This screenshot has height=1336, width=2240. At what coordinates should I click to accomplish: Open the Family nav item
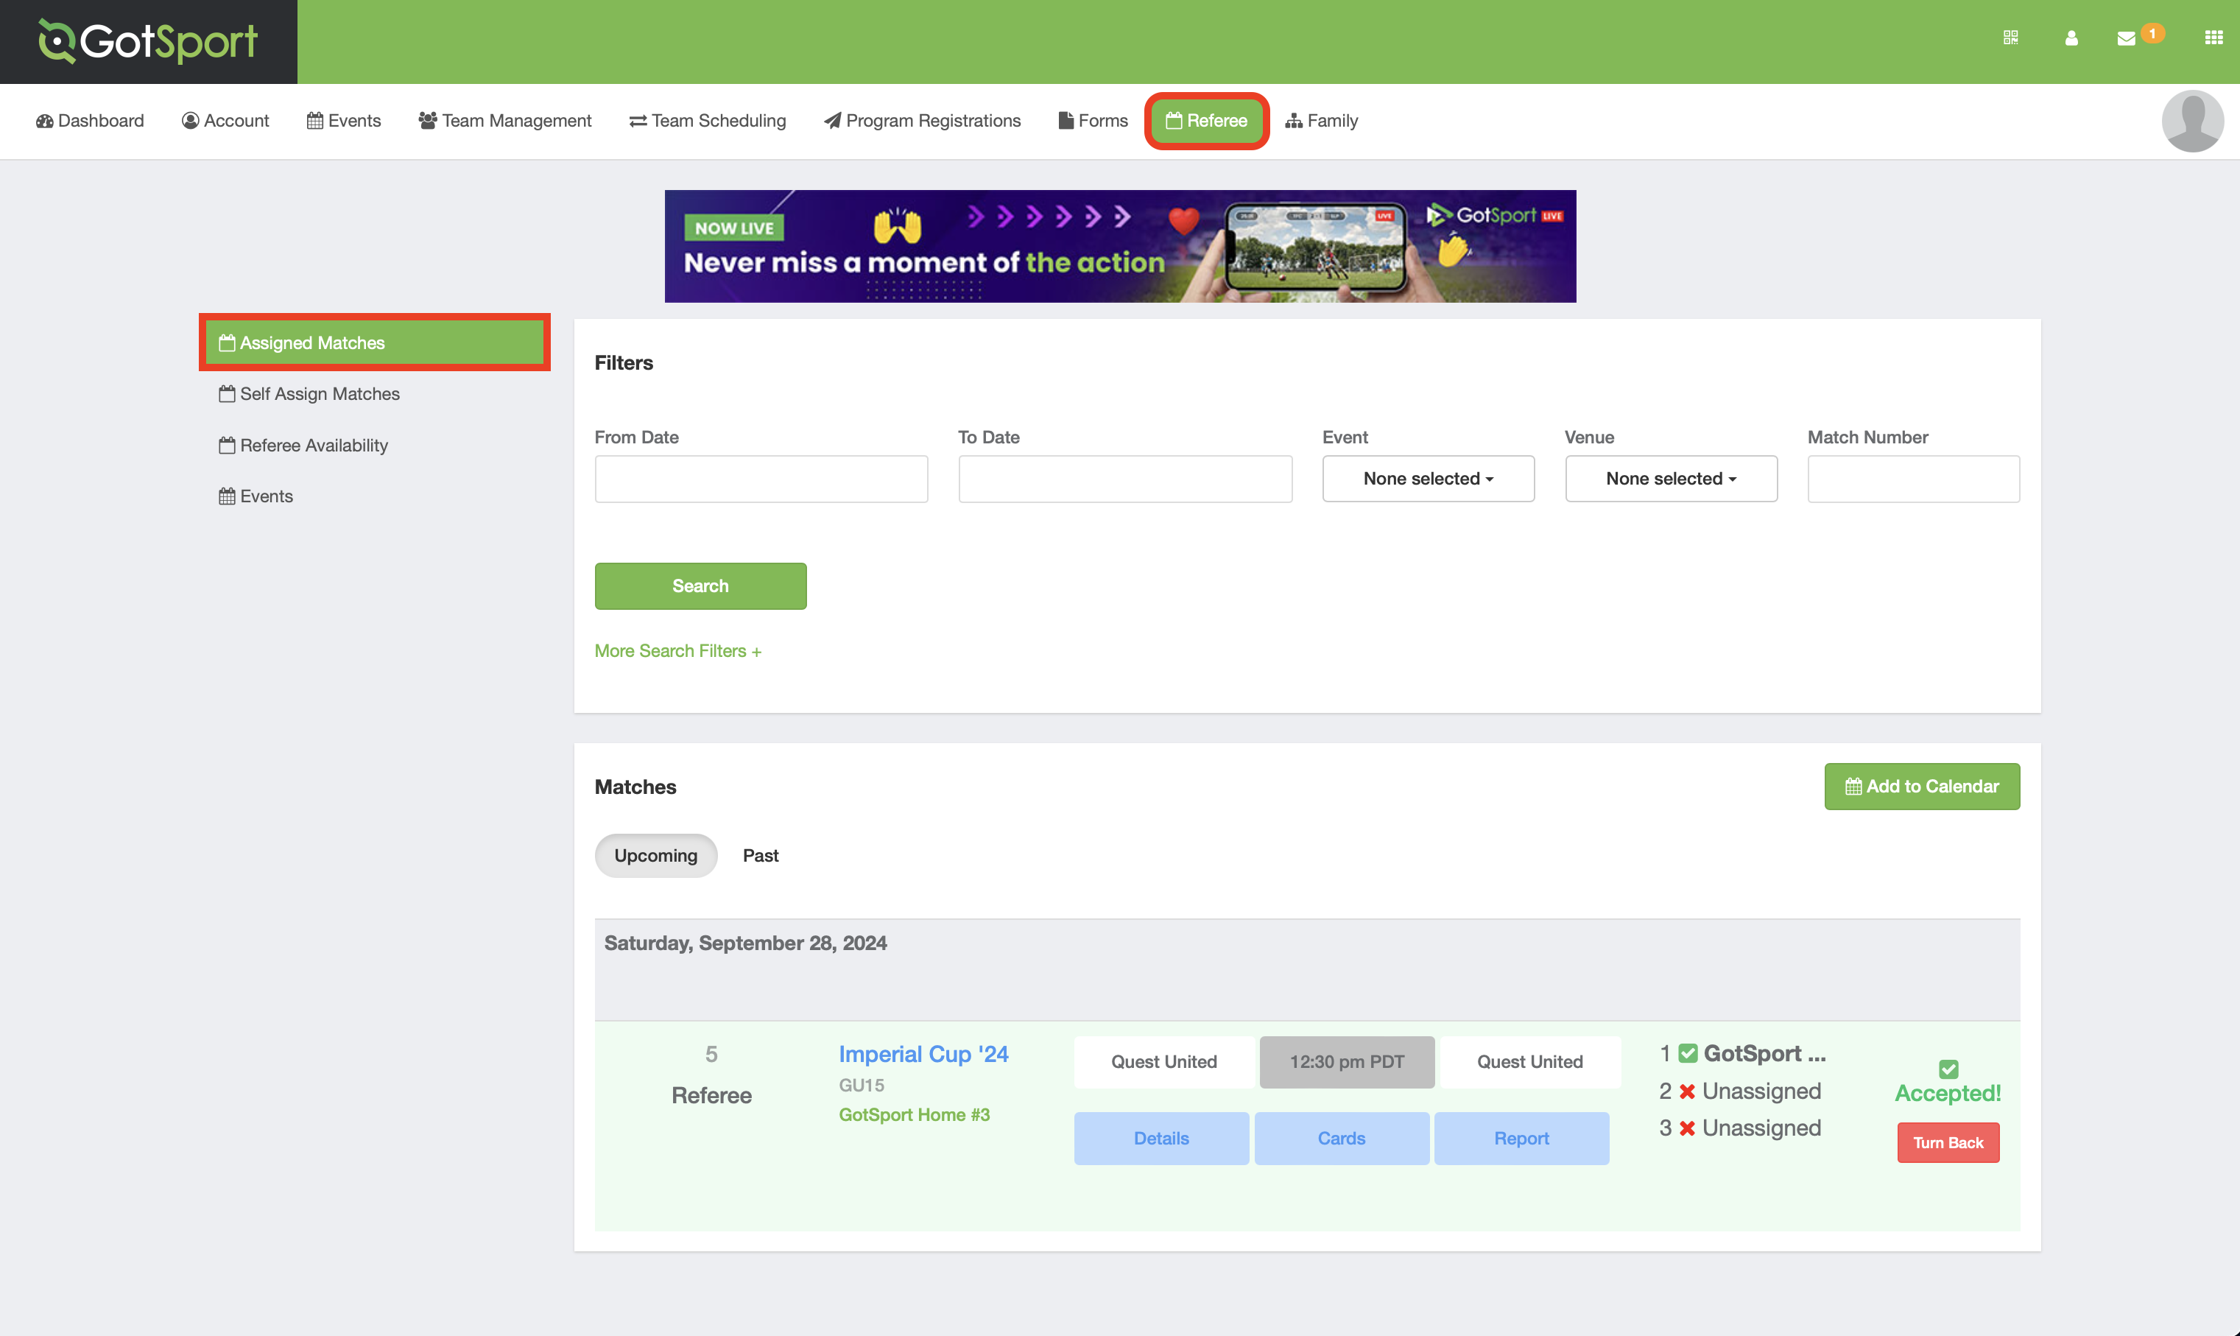click(x=1321, y=121)
